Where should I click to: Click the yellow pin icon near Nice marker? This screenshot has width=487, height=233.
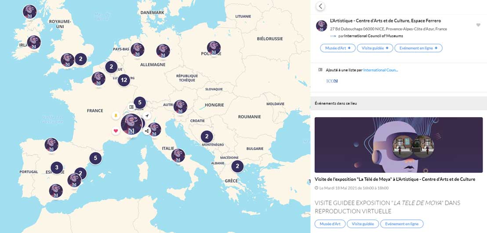(116, 115)
